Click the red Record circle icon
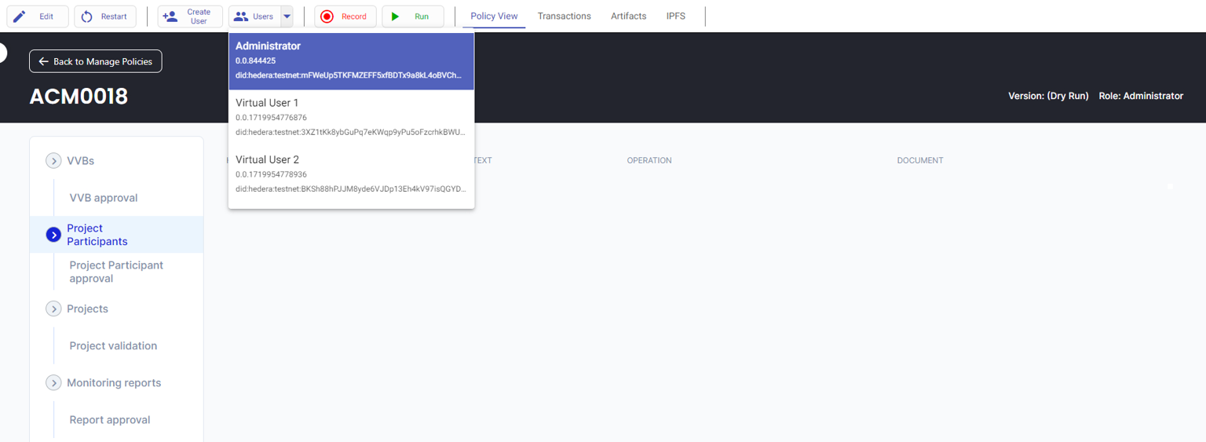Image resolution: width=1206 pixels, height=442 pixels. pos(327,16)
